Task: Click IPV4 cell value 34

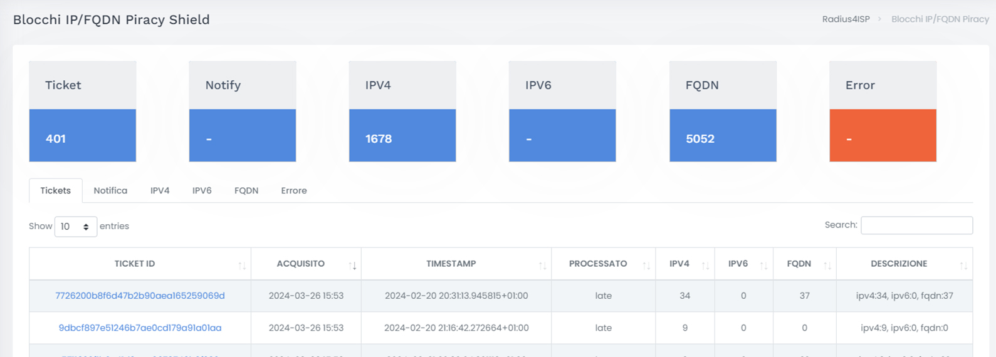Action: point(684,296)
